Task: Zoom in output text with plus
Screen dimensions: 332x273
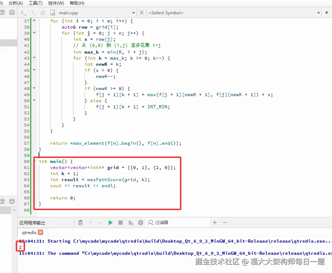Action: pos(215,223)
